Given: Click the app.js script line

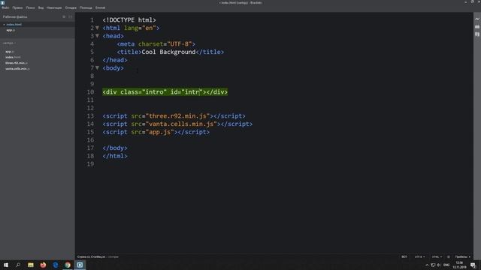Looking at the screenshot, I should pyautogui.click(x=156, y=132).
